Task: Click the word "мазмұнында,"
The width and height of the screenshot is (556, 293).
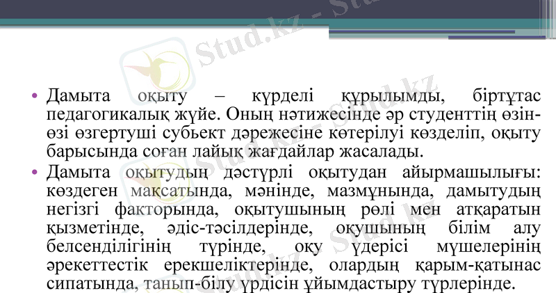Action: (379, 191)
